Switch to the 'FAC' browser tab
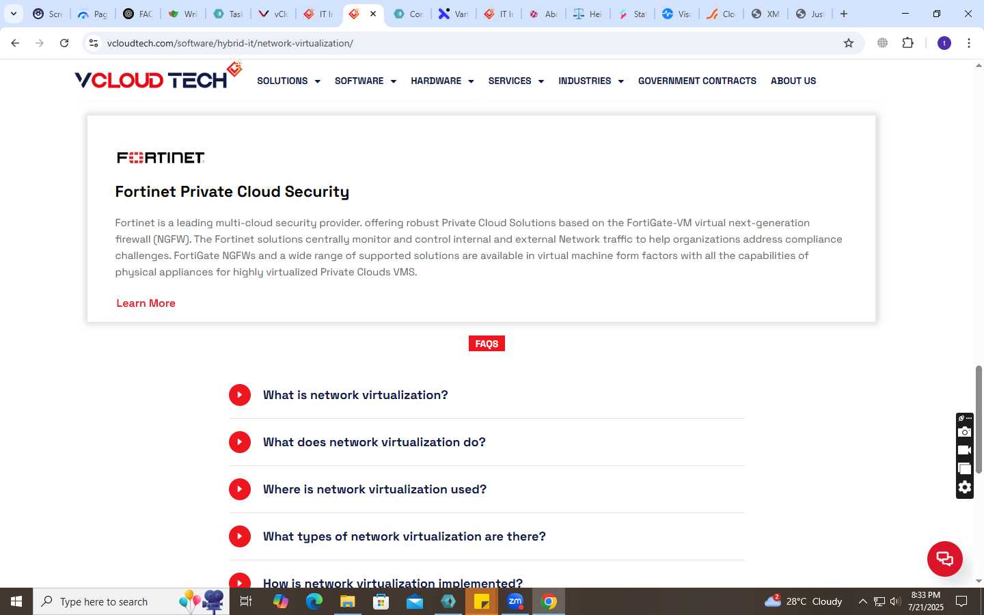The image size is (984, 615). tap(137, 14)
